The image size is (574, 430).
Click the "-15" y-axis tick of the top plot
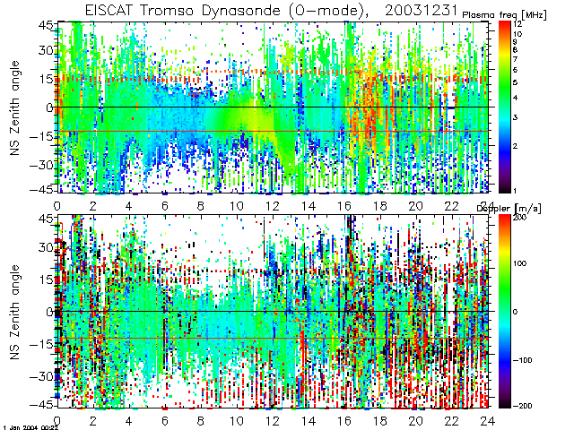click(x=41, y=136)
